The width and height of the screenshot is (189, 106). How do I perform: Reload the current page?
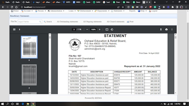tap(12, 7)
